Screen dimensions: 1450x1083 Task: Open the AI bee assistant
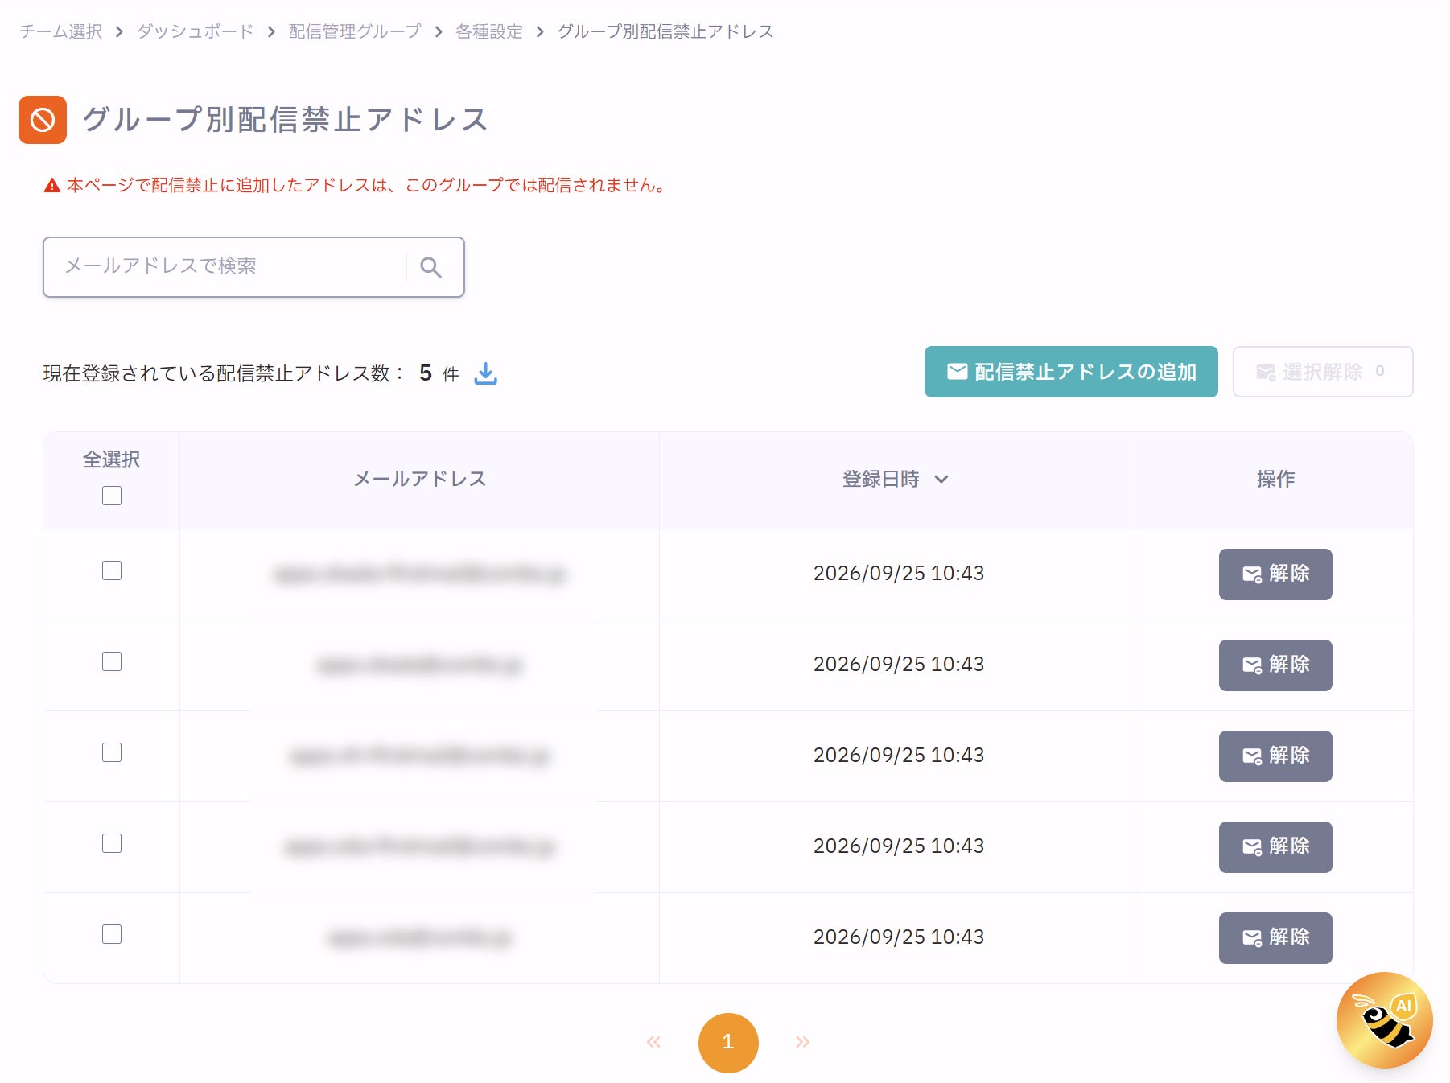coord(1384,1020)
